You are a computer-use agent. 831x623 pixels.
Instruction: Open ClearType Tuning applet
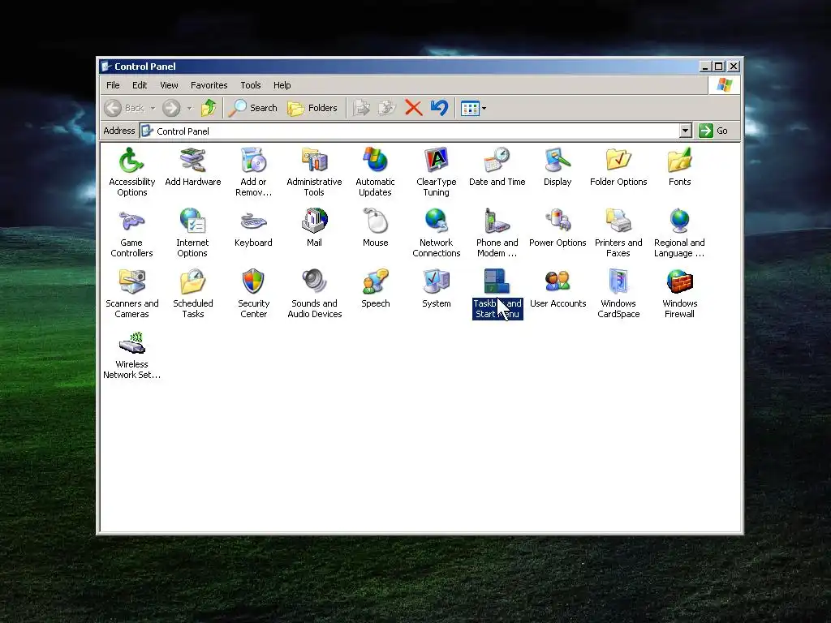[x=436, y=161]
